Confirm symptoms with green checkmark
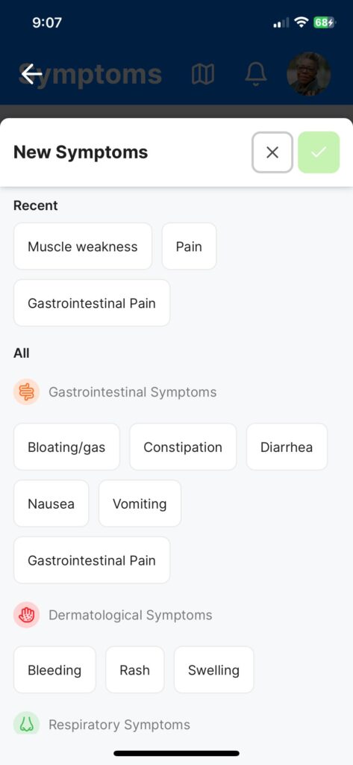 (319, 152)
